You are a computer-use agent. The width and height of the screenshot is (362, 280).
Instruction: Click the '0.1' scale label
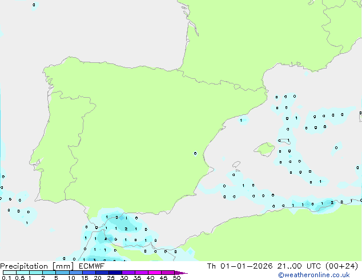click(6, 278)
